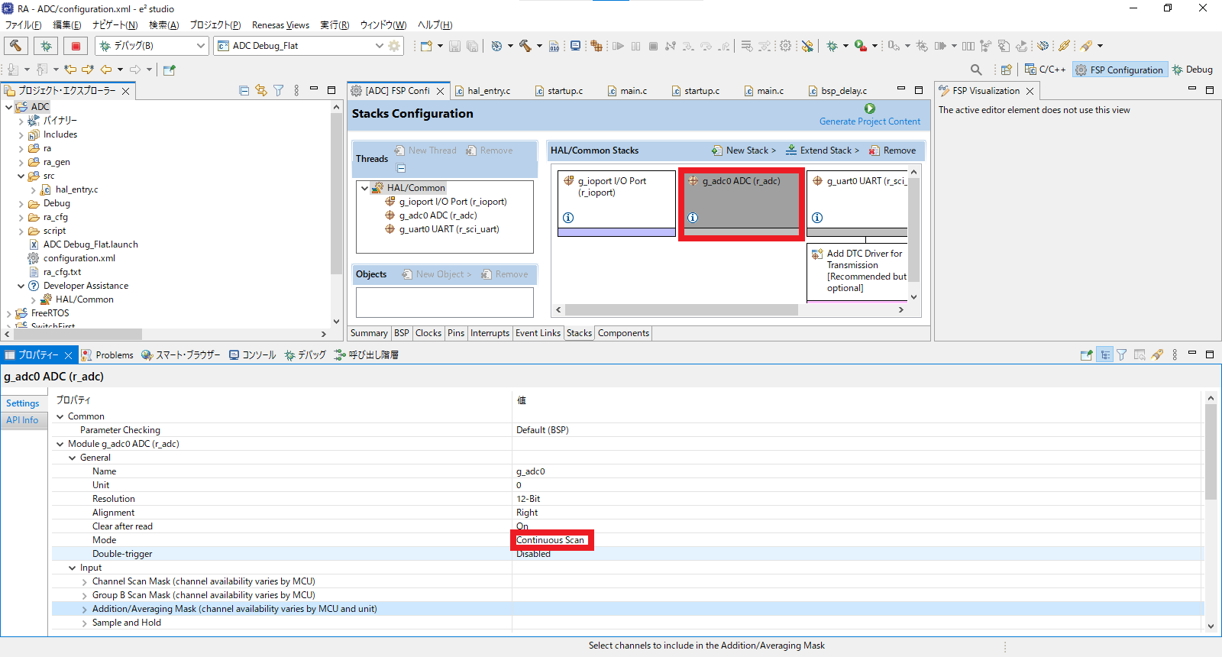Click the Show Categories icon in properties panel
1222x657 pixels.
click(1104, 354)
